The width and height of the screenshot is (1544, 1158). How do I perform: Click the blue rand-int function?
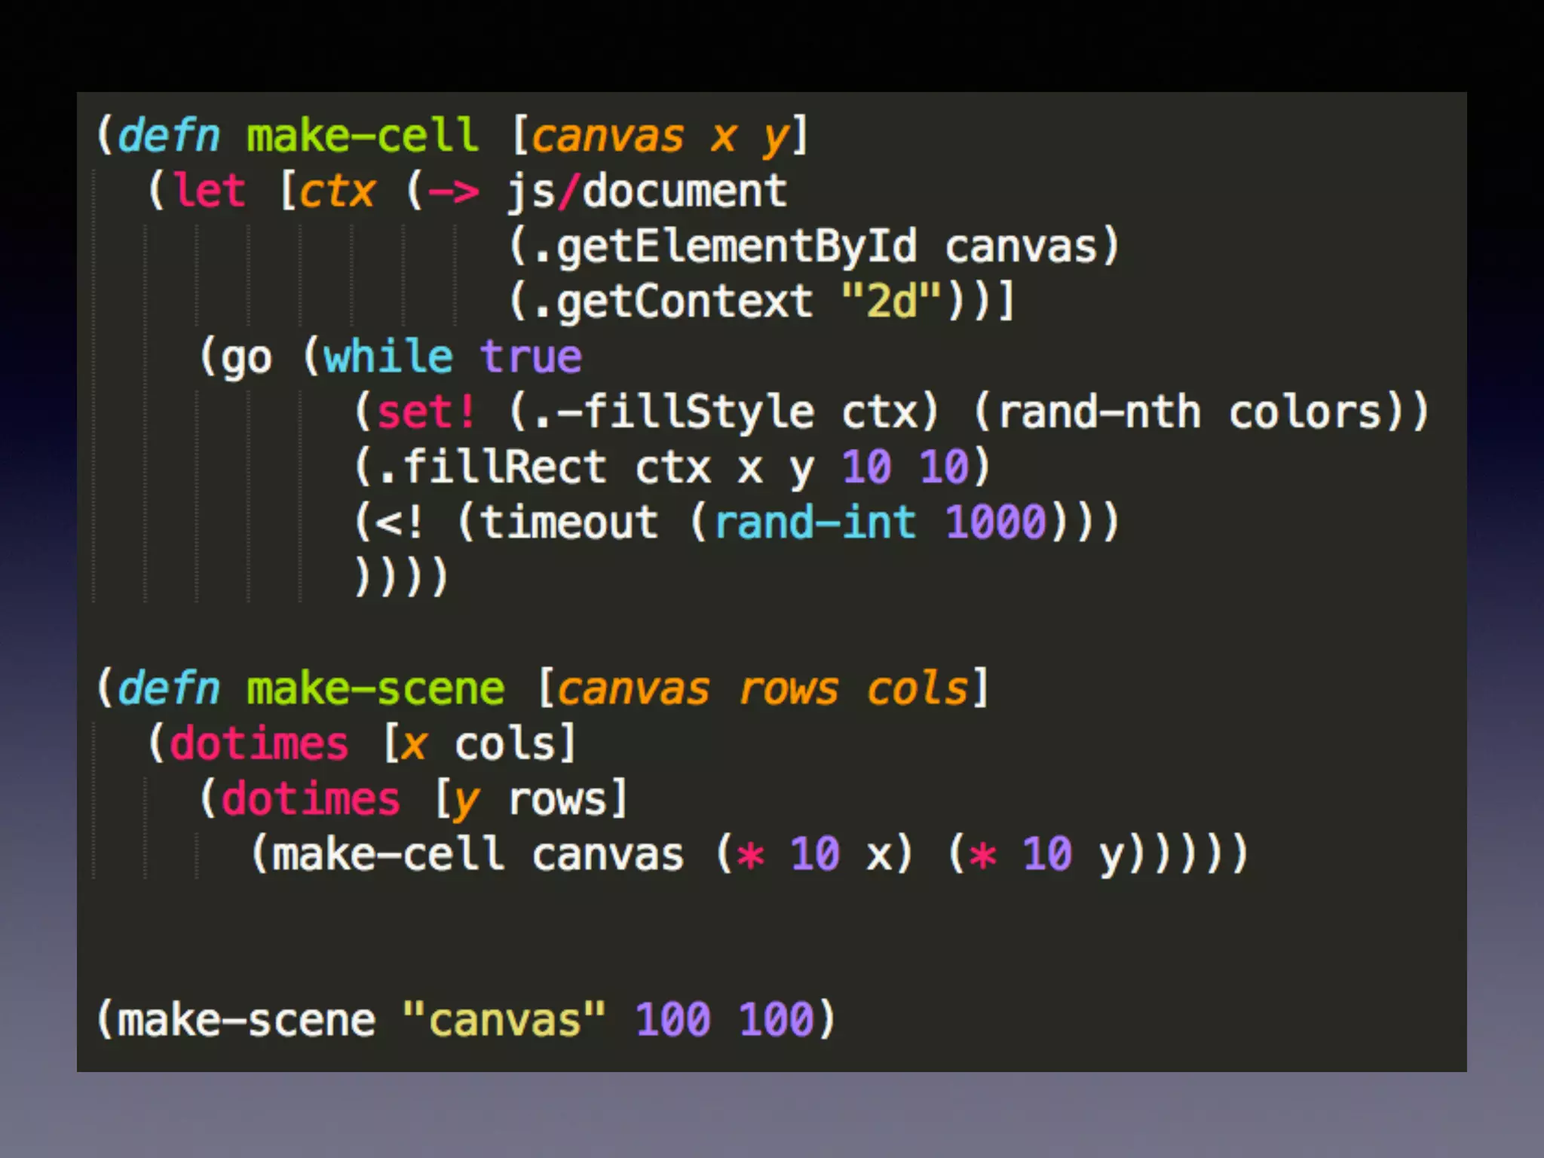[814, 522]
